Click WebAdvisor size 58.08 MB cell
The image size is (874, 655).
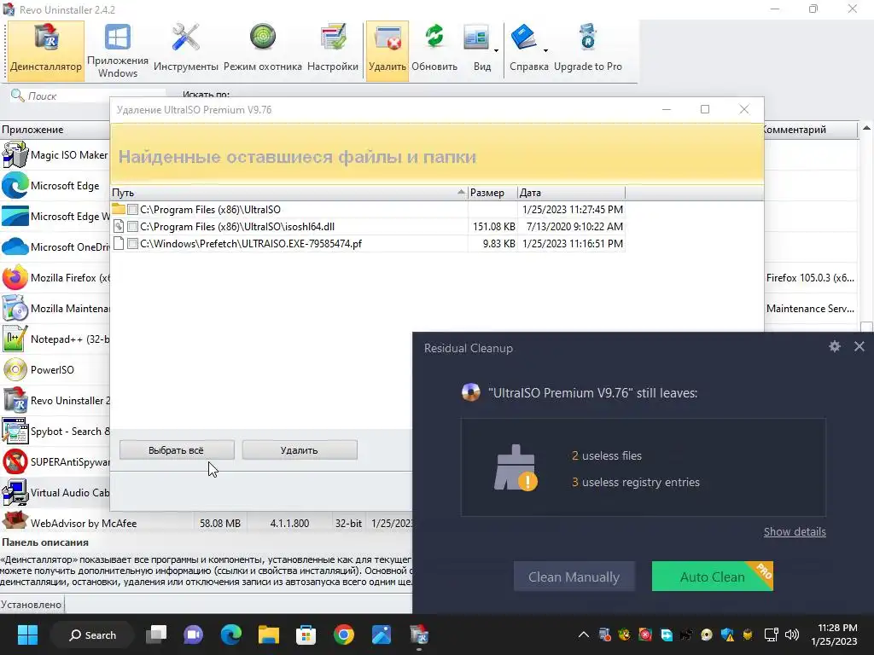pos(220,523)
